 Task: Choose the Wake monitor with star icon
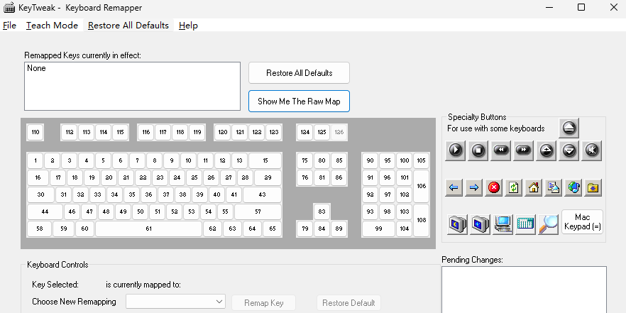pyautogui.click(x=481, y=224)
